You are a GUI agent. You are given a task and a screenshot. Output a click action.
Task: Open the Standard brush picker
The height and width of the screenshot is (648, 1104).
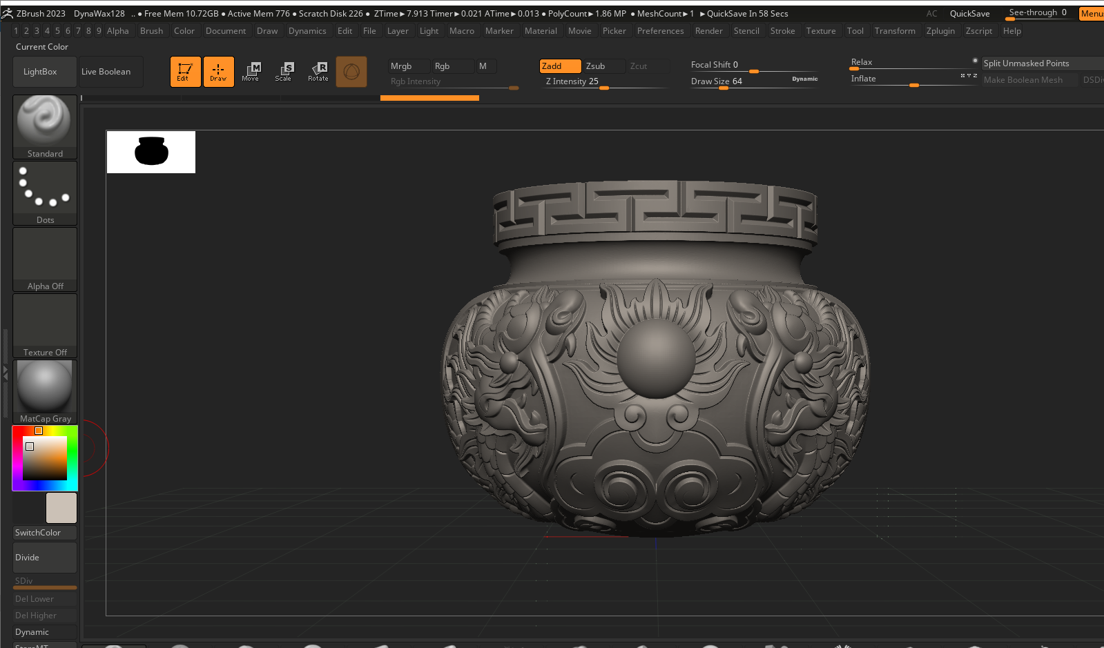[45, 126]
